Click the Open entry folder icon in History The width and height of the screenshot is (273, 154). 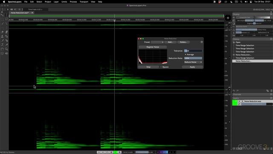[x=234, y=42]
